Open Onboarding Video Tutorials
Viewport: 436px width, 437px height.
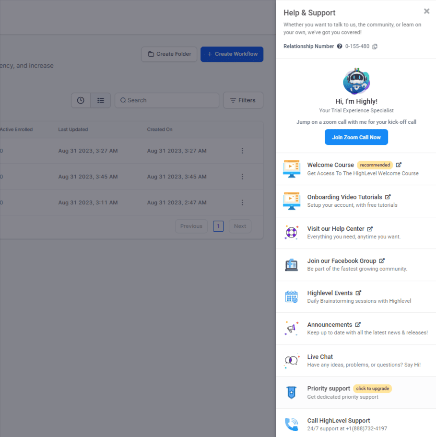tap(344, 197)
